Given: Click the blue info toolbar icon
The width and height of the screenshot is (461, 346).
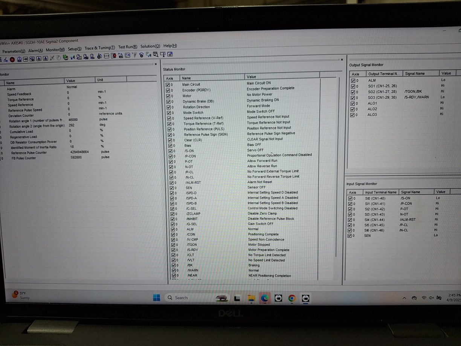Looking at the screenshot, I should [19, 59].
